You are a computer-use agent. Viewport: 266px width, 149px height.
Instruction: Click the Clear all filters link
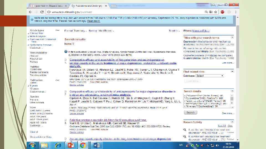[x=34, y=132]
